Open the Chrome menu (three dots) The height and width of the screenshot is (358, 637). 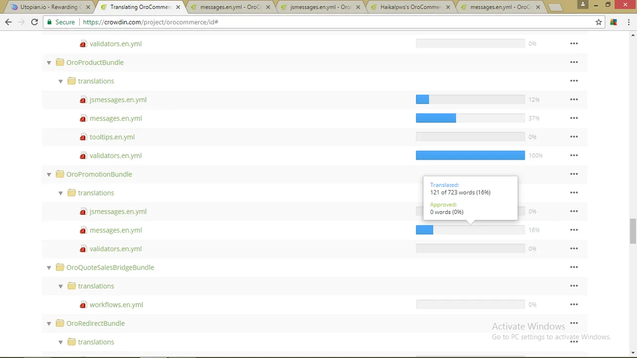pyautogui.click(x=628, y=22)
